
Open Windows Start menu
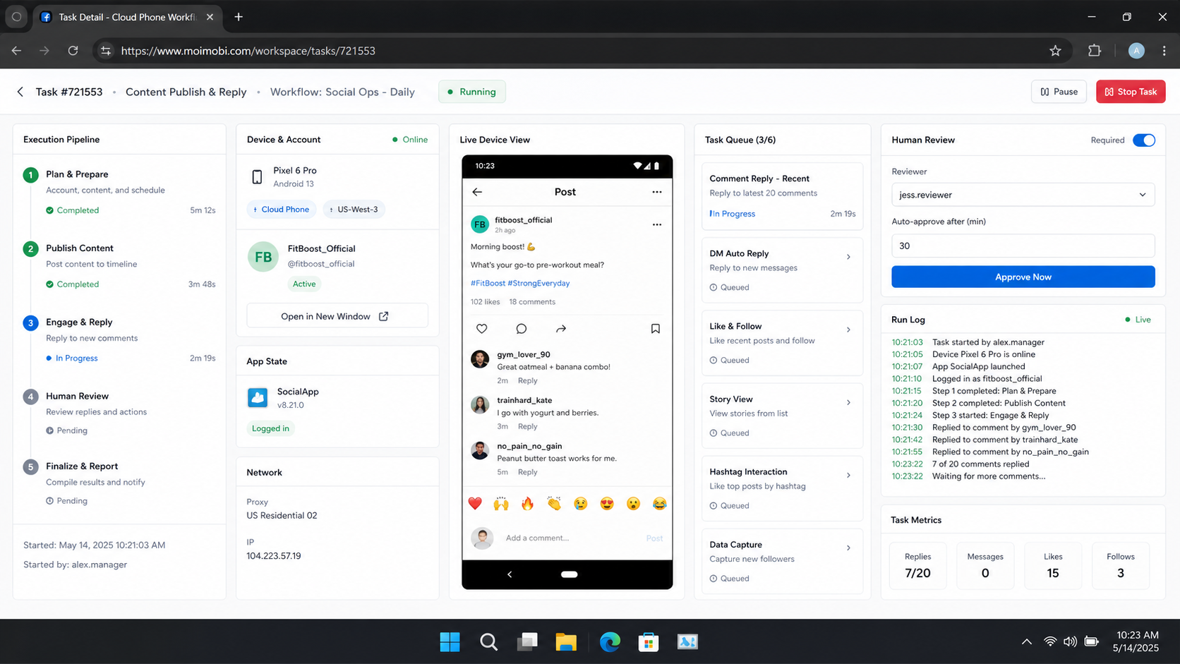coord(450,641)
